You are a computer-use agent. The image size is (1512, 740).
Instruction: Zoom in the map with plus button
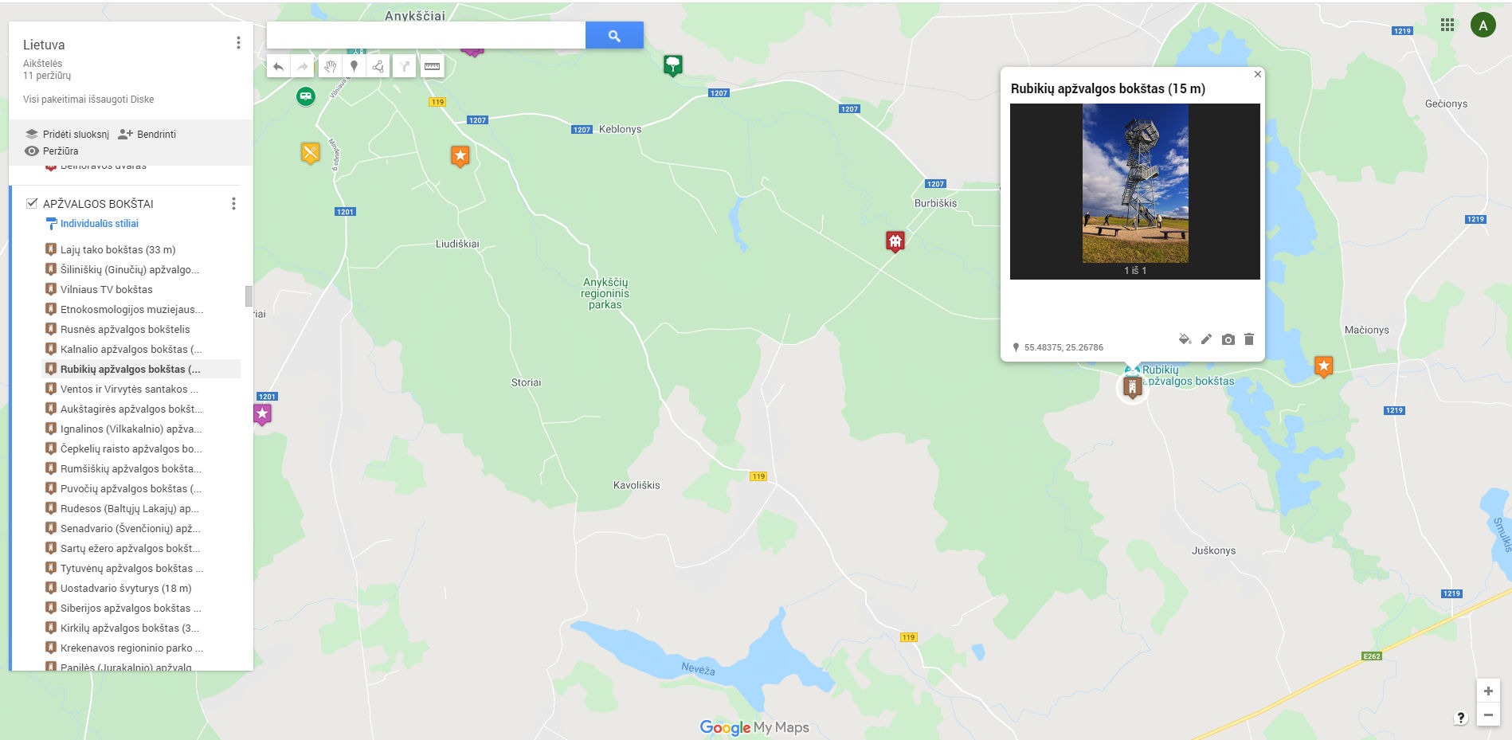tap(1488, 691)
